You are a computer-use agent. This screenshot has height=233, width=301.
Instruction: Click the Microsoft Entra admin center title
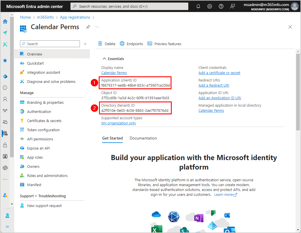tap(35, 6)
